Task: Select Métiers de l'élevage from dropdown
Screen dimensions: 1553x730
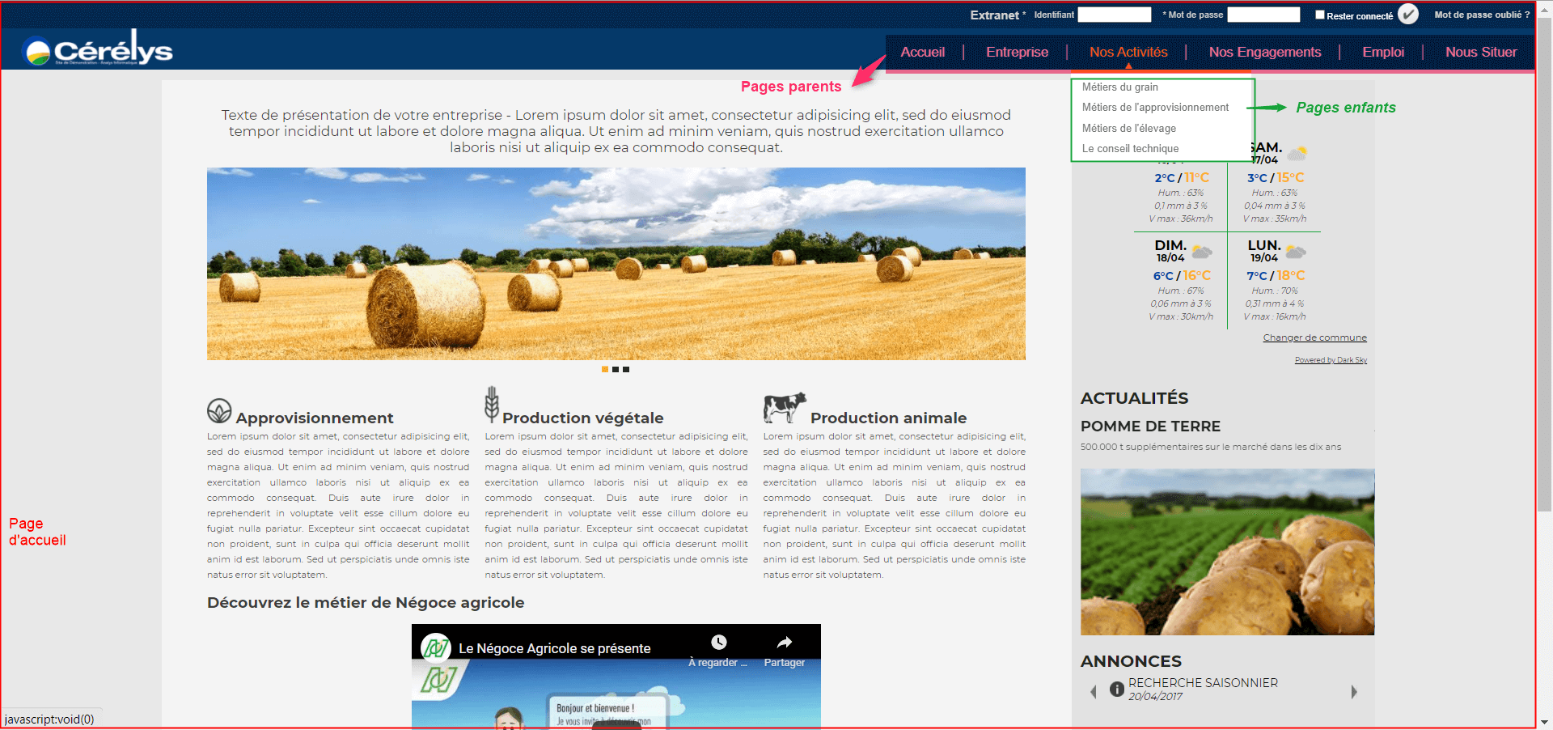Action: 1128,128
